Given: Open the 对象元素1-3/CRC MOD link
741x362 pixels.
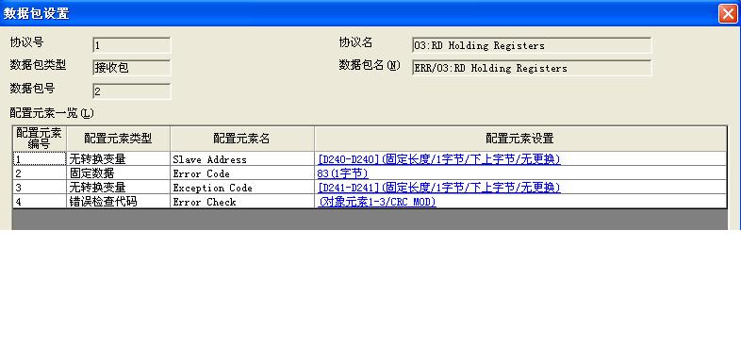Looking at the screenshot, I should click(x=377, y=202).
